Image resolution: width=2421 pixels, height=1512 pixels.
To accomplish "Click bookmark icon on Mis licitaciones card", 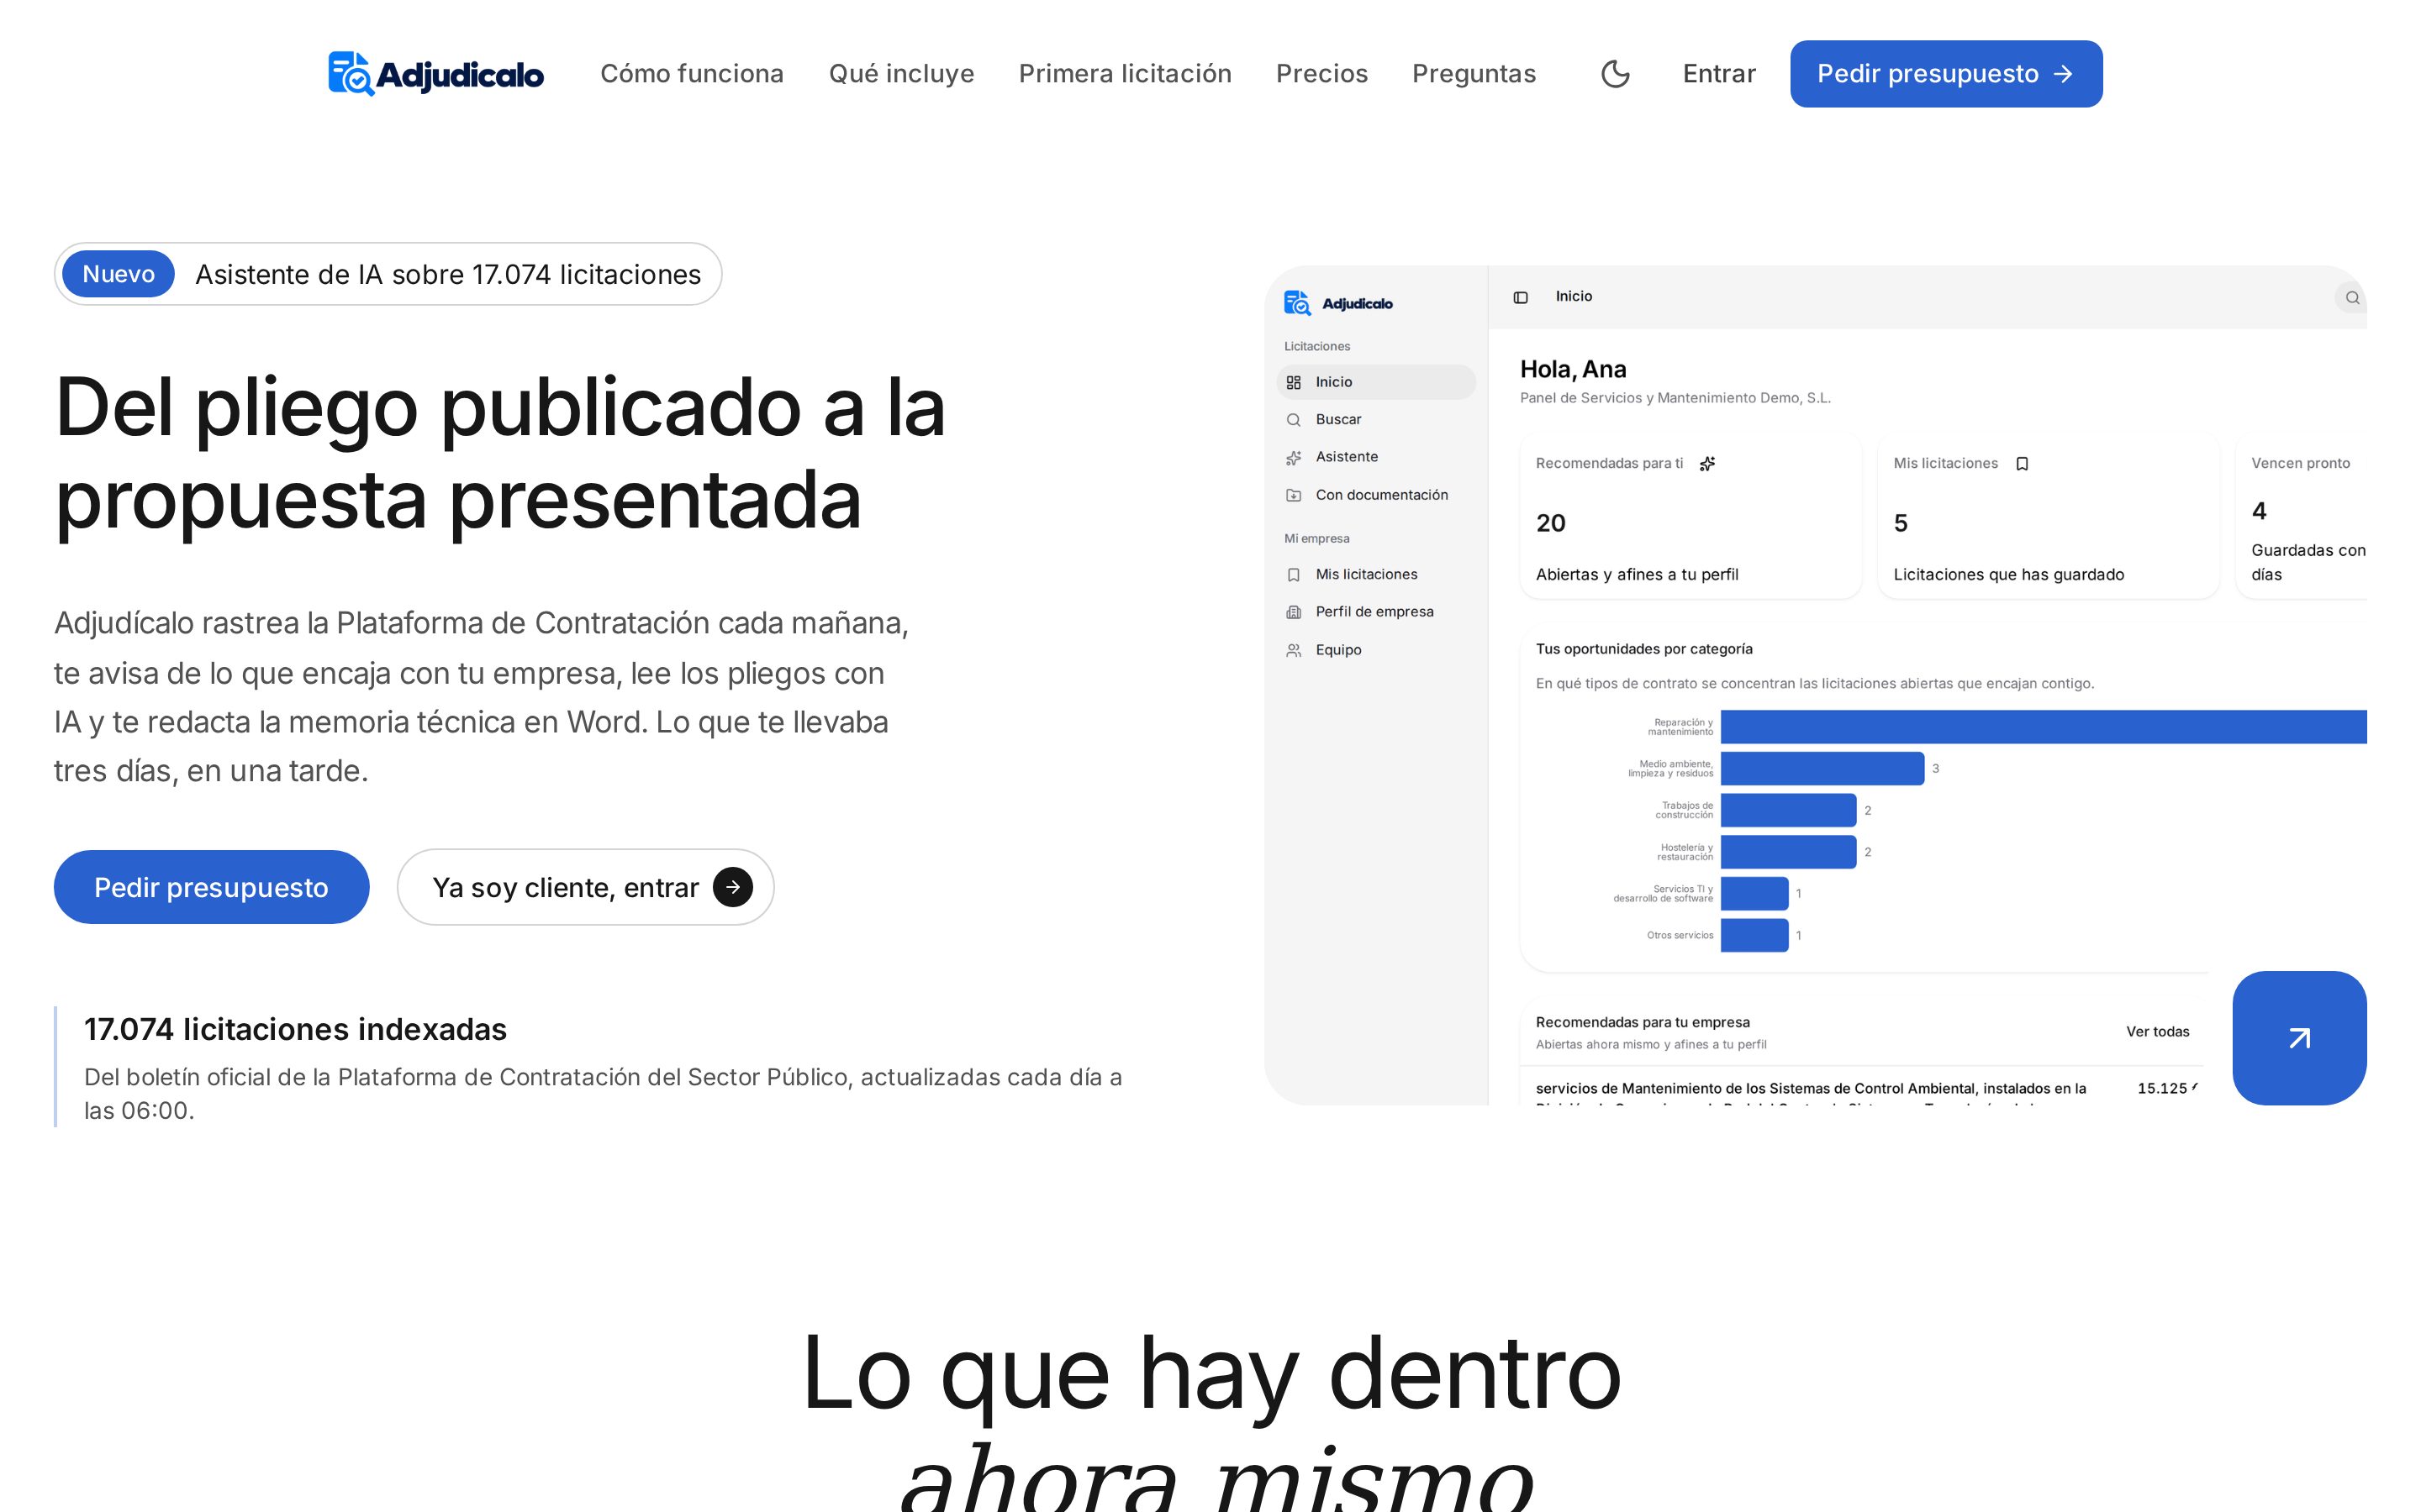I will [x=2022, y=463].
